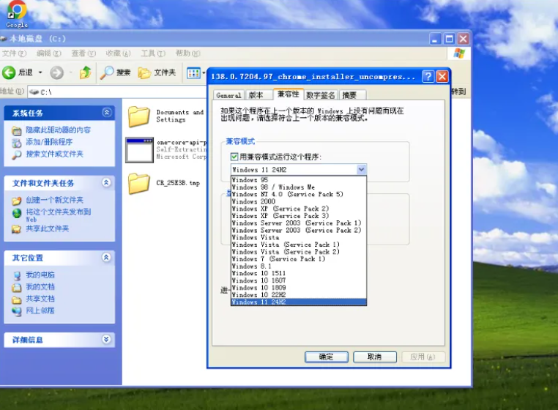The width and height of the screenshot is (558, 410).
Task: Click the Cancel (取消) button
Action: pos(375,357)
